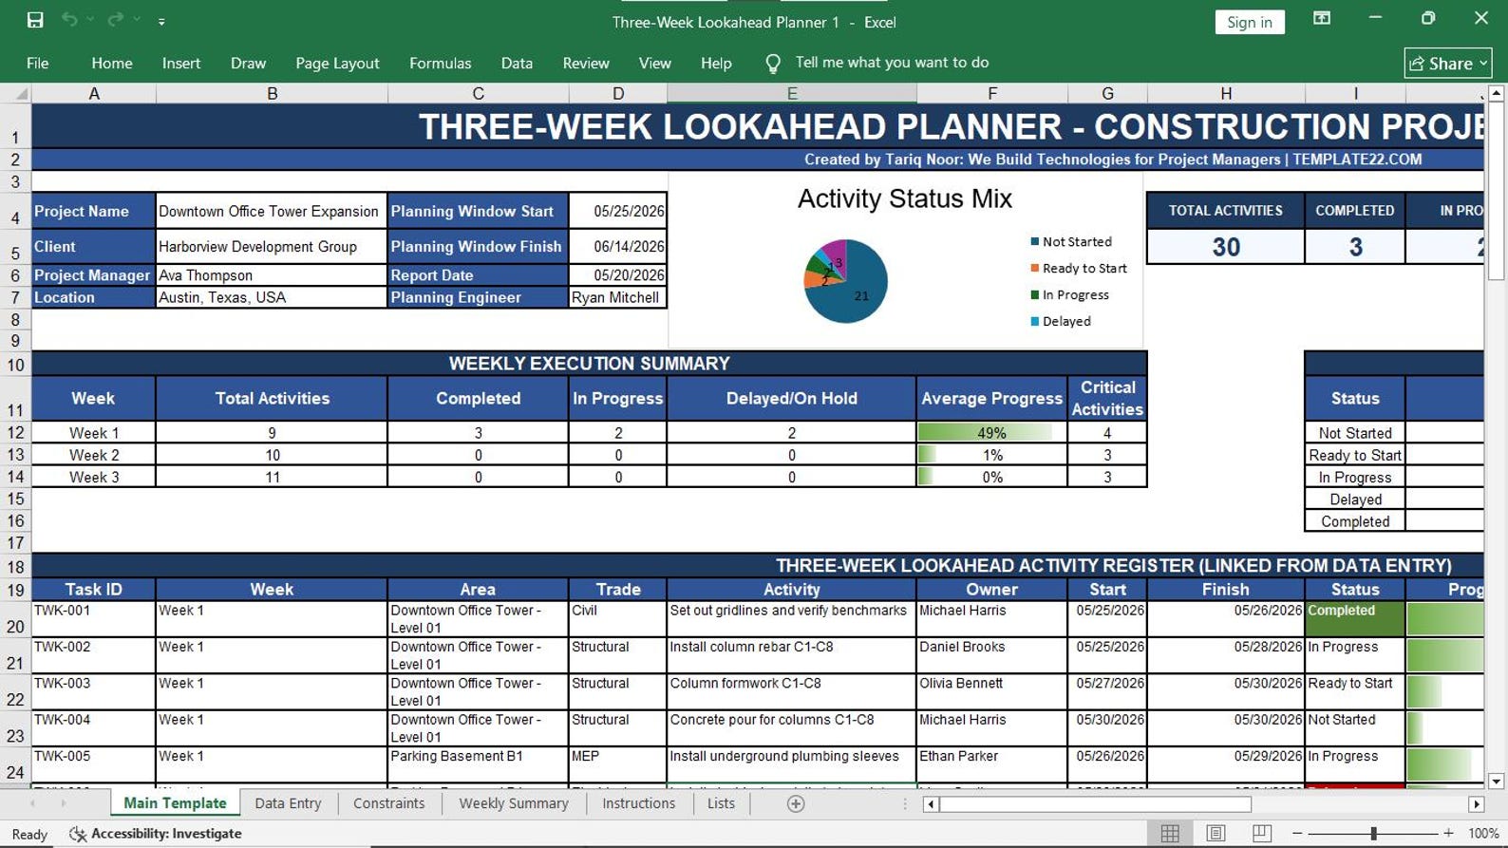This screenshot has height=848, width=1508.
Task: Click vertical scrollbar down arrow
Action: (1496, 782)
